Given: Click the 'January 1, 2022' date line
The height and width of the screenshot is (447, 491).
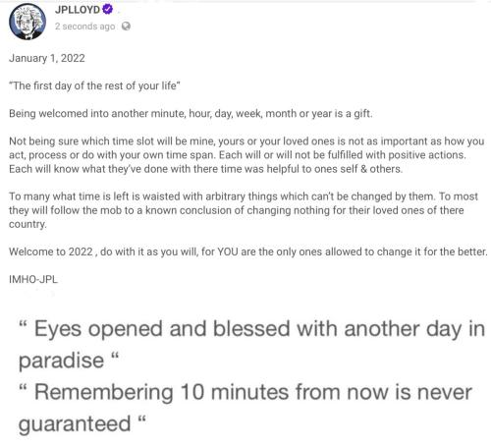Looking at the screenshot, I should [47, 58].
